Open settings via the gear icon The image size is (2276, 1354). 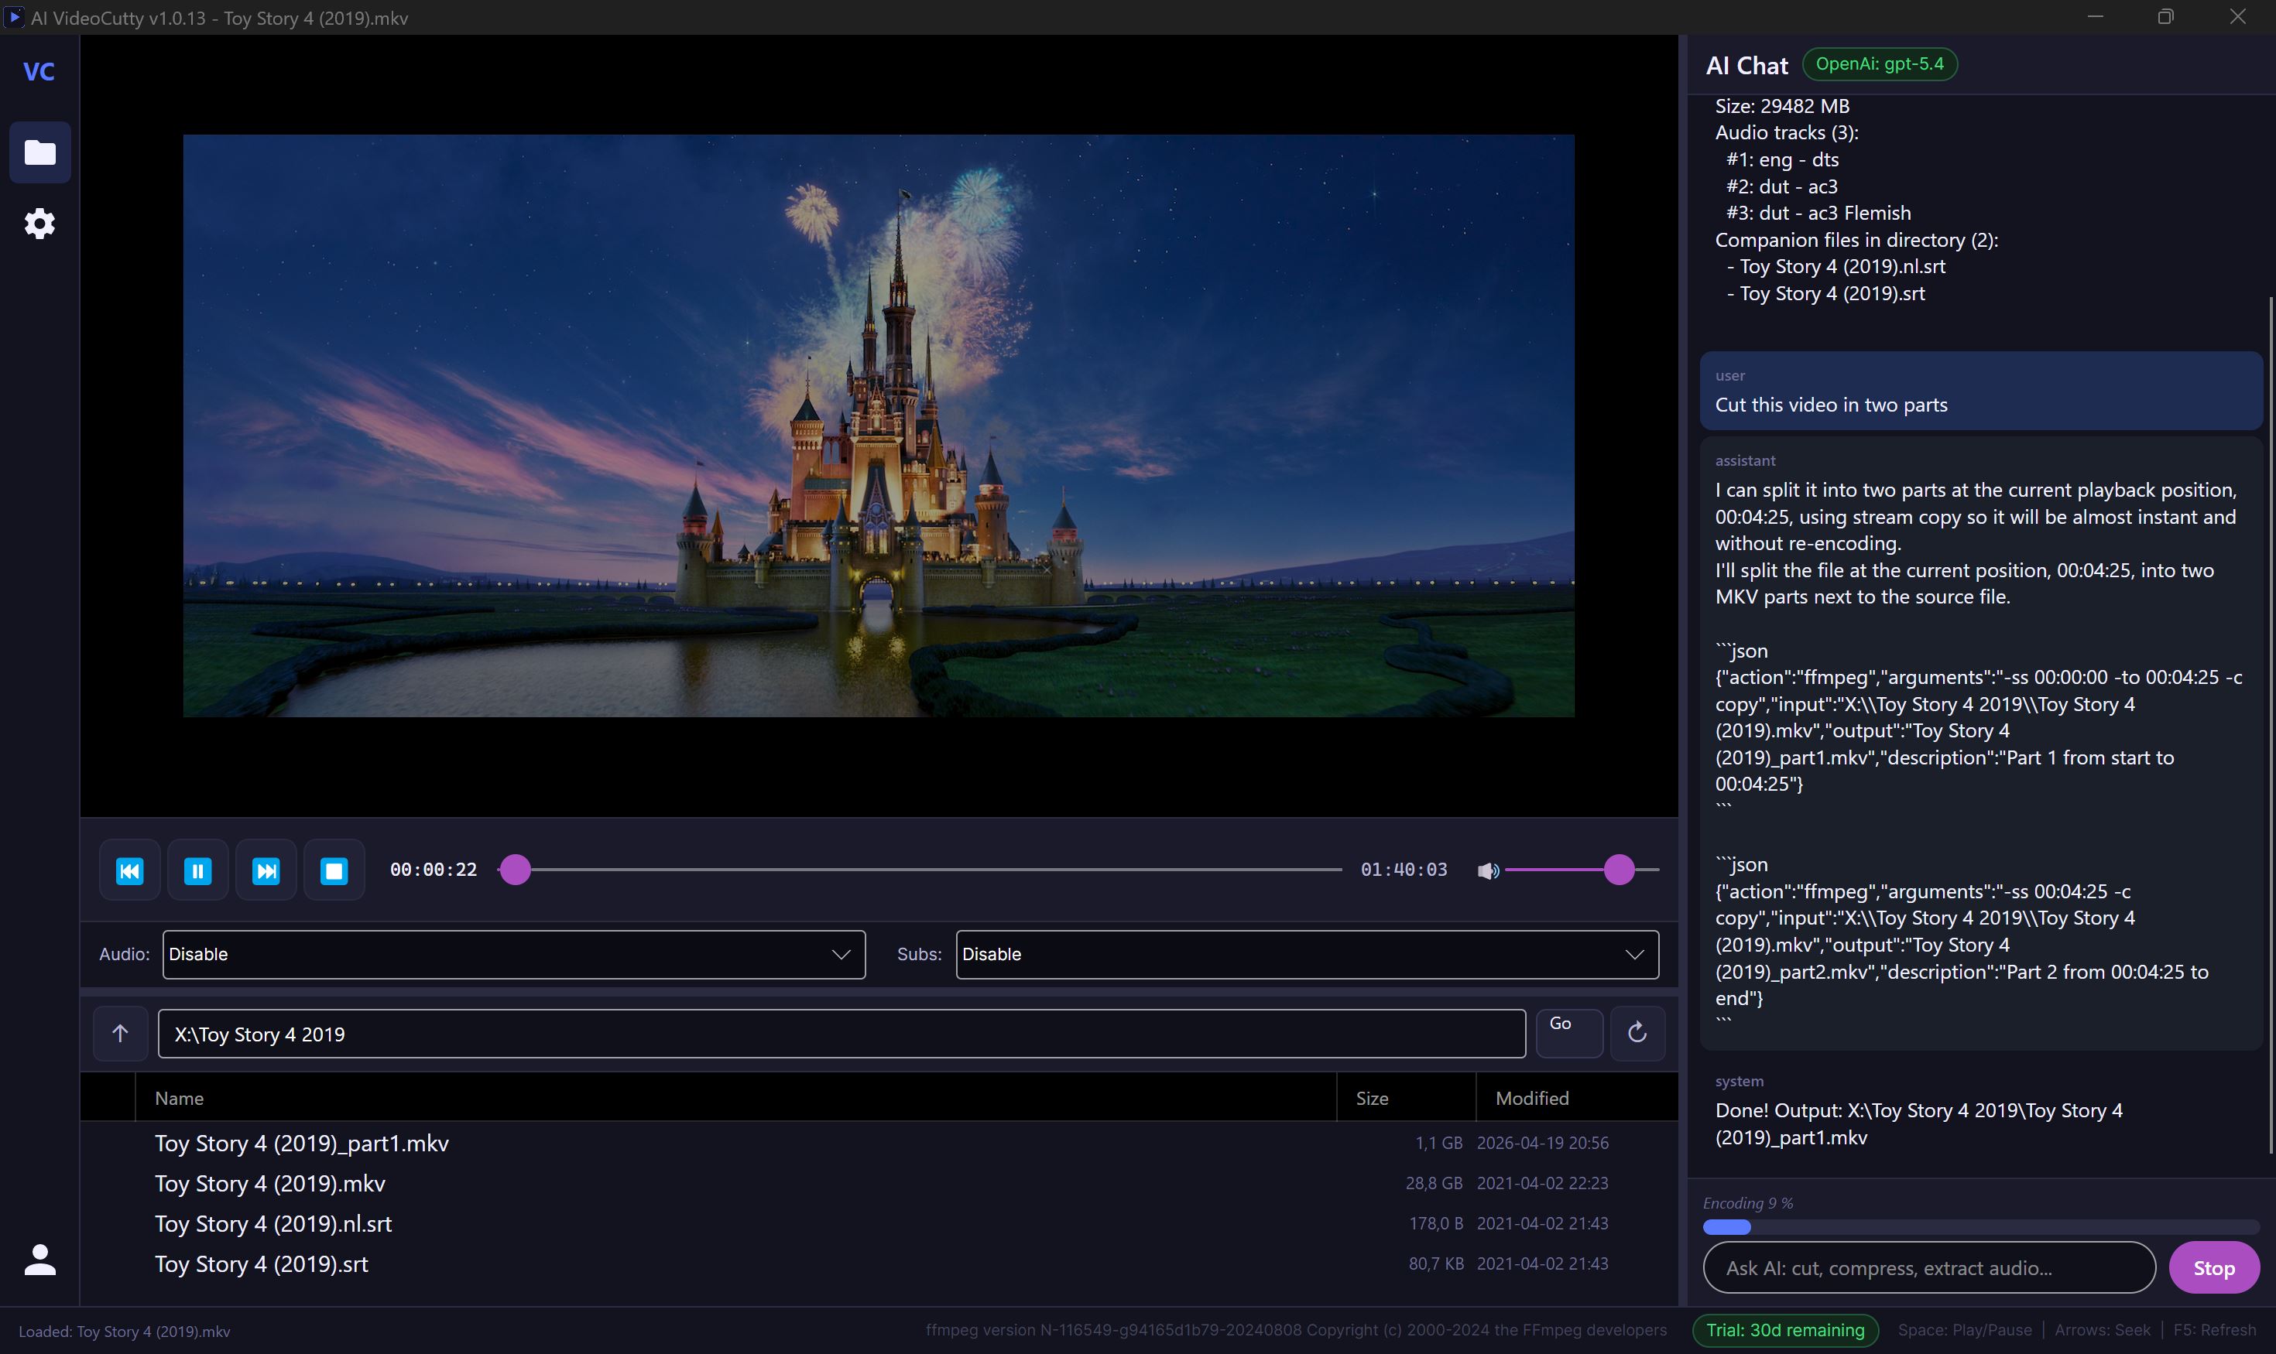point(39,224)
